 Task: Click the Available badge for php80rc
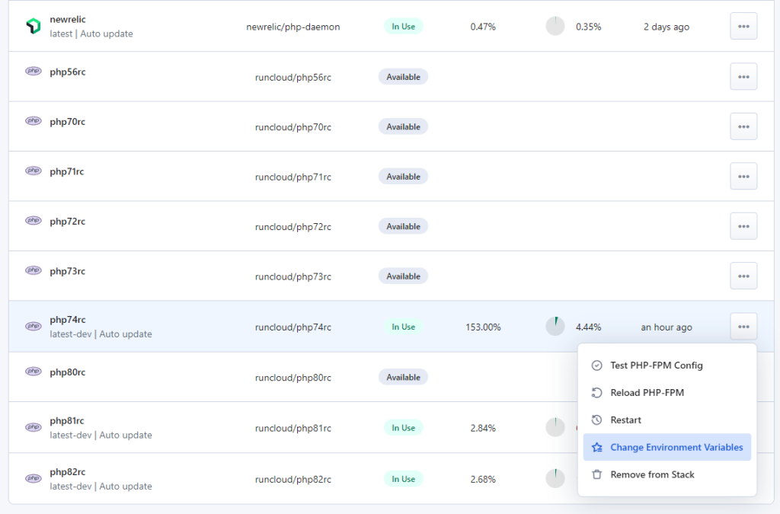click(x=404, y=377)
